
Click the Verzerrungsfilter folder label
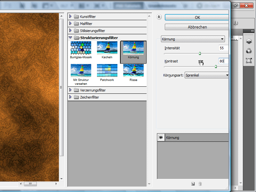(x=93, y=90)
